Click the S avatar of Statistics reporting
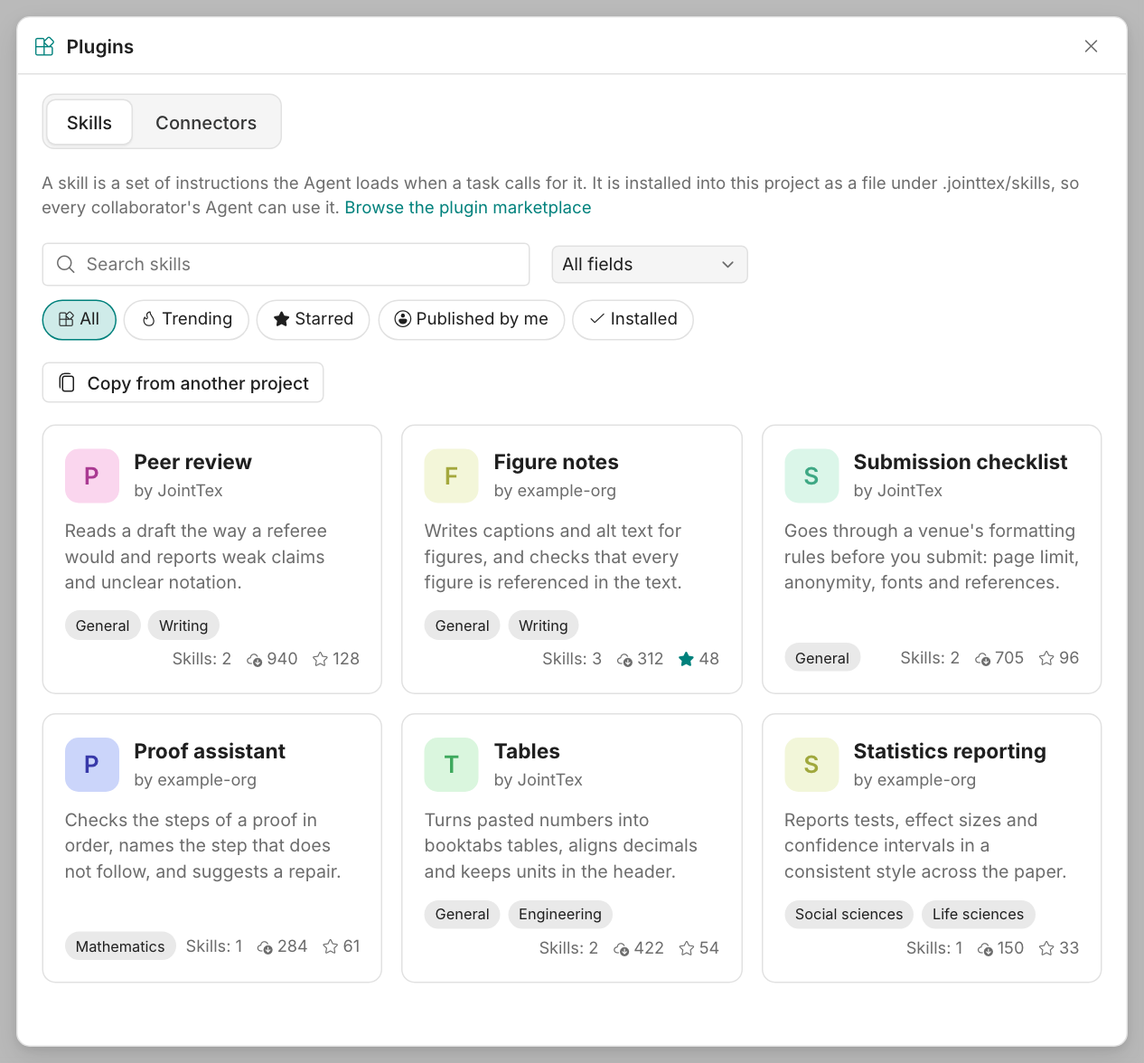Viewport: 1144px width, 1063px height. [x=811, y=765]
